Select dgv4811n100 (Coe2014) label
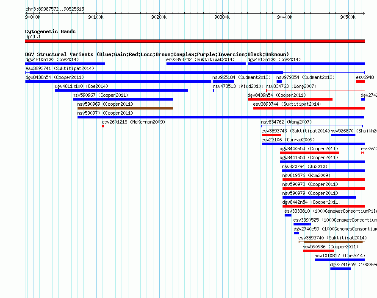377x298 pixels. click(x=81, y=86)
